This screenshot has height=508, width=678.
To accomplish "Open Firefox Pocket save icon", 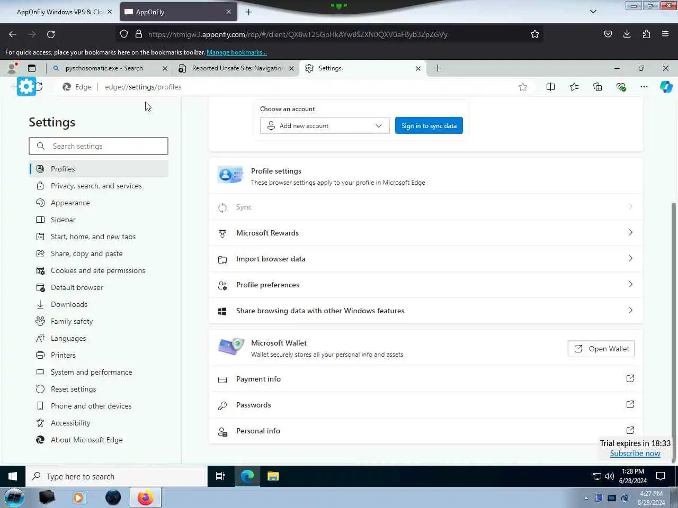I will [x=608, y=34].
